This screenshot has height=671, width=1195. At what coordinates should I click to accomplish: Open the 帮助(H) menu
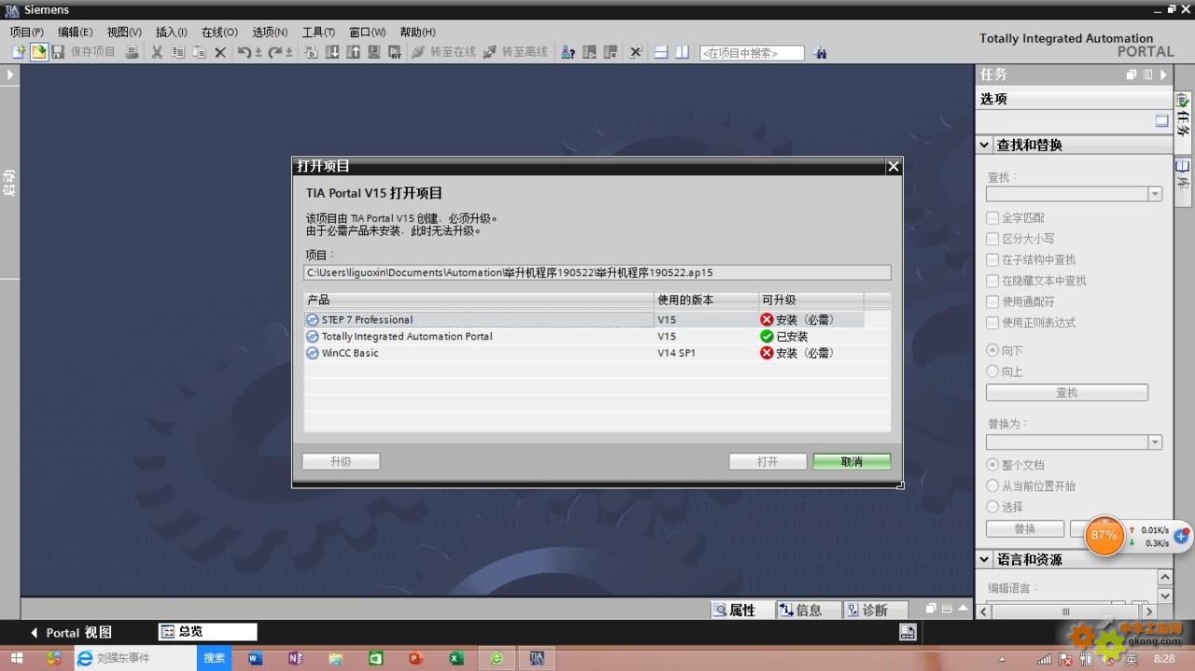click(417, 32)
